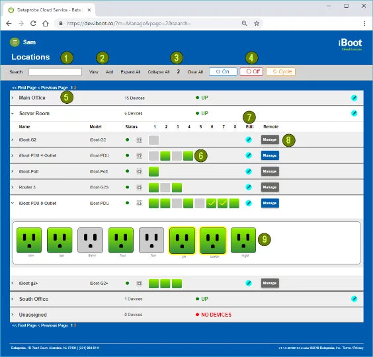Expand the iBoot-PoE device row
This screenshot has height=357, width=373.
coord(13,171)
